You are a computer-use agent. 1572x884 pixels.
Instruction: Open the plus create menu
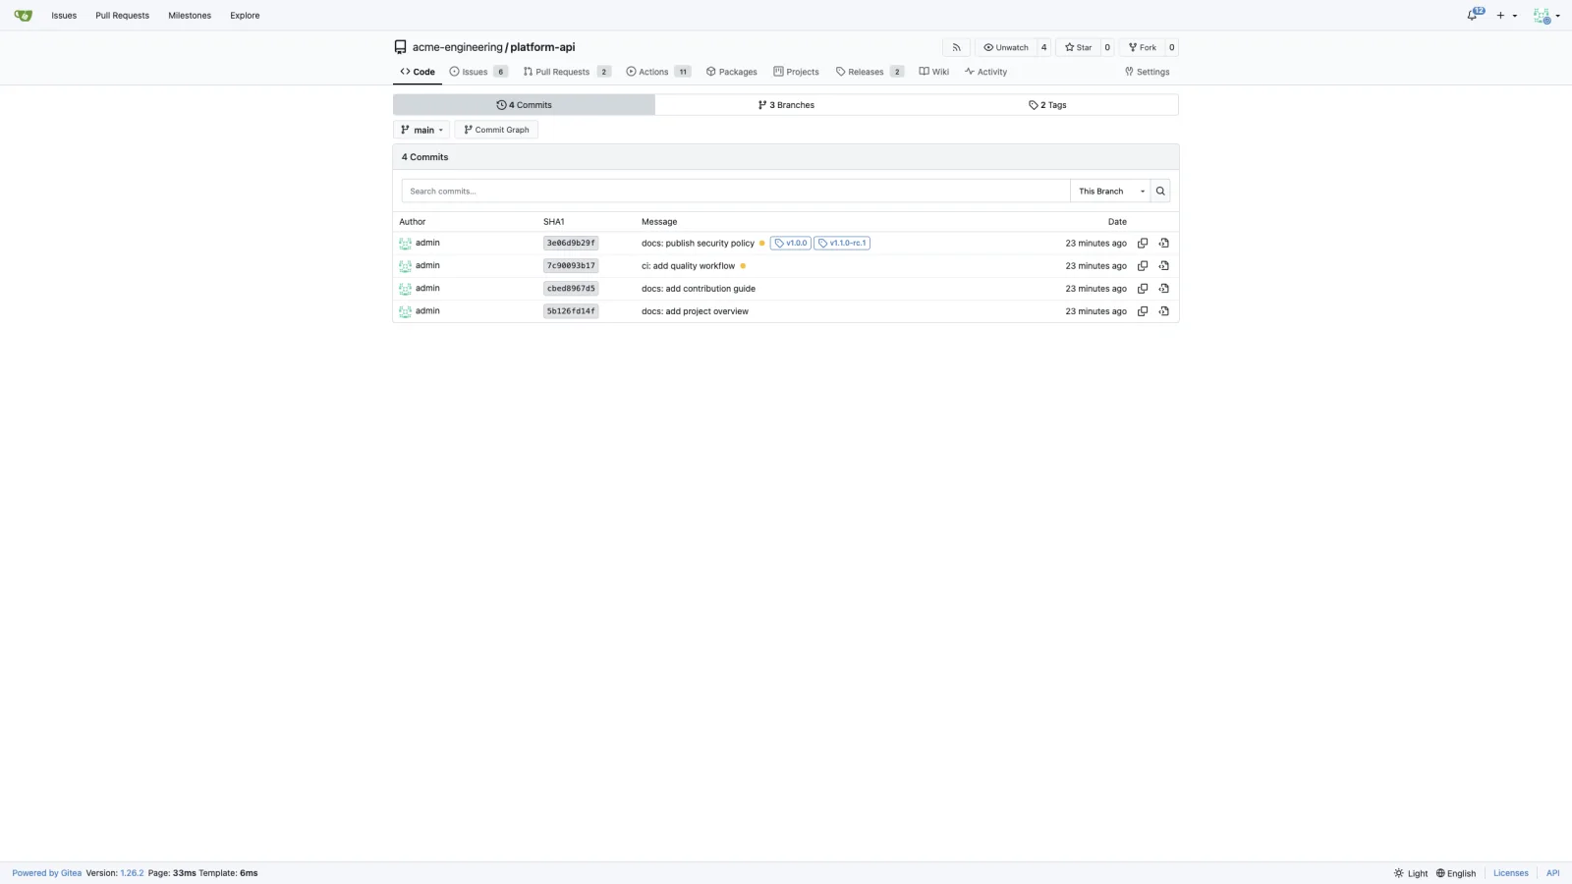point(1507,16)
